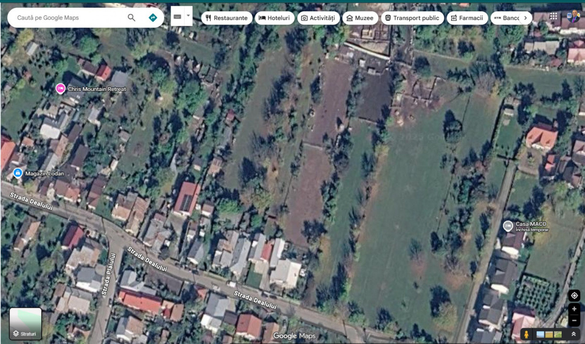Show Transport public places
This screenshot has height=344, width=585.
click(412, 18)
